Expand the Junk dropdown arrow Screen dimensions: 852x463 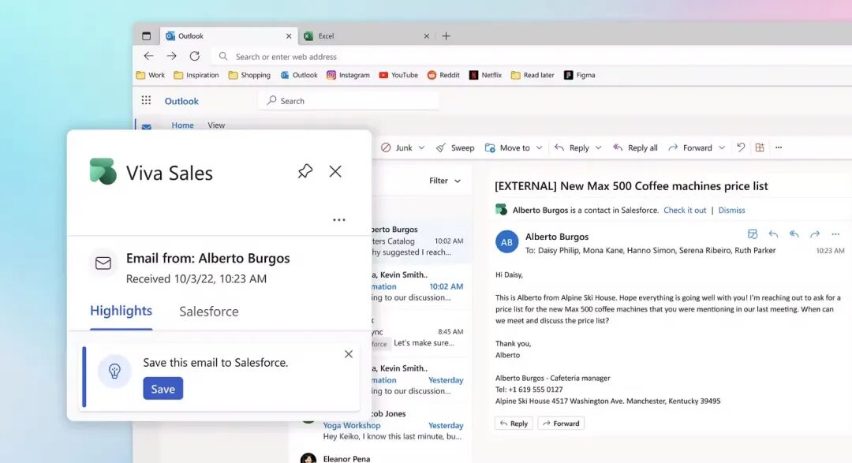coord(421,147)
